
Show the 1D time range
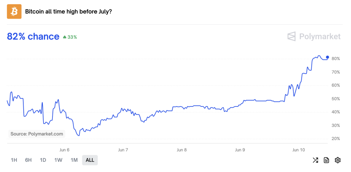coord(43,160)
